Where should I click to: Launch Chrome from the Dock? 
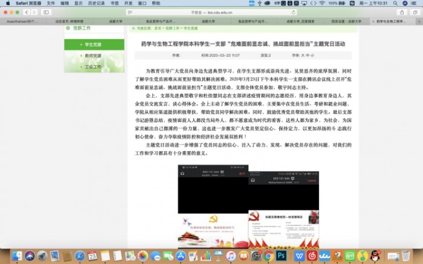268,256
